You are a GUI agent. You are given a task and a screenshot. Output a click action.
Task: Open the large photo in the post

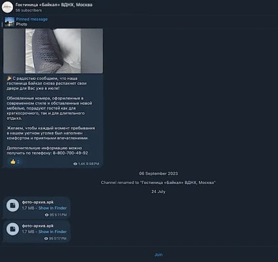(x=53, y=51)
